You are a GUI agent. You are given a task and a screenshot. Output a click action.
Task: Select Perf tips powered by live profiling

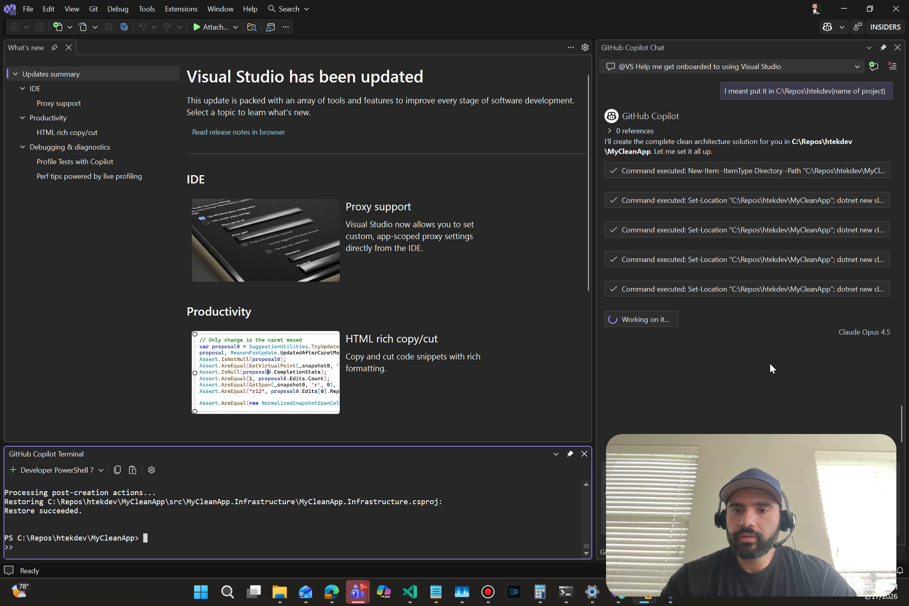[x=89, y=176]
